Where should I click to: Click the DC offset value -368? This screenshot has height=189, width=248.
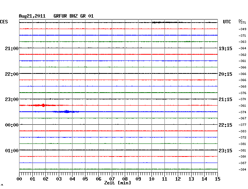pyautogui.click(x=242, y=86)
